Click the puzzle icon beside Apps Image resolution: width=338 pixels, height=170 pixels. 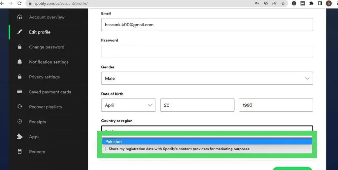19,137
